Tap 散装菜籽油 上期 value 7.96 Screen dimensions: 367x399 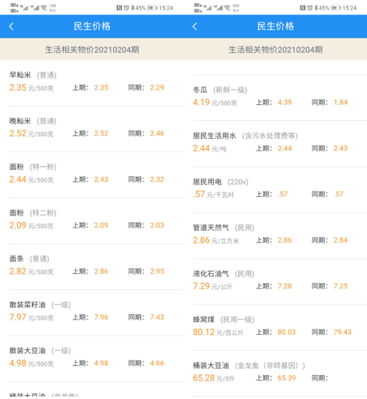click(x=101, y=317)
